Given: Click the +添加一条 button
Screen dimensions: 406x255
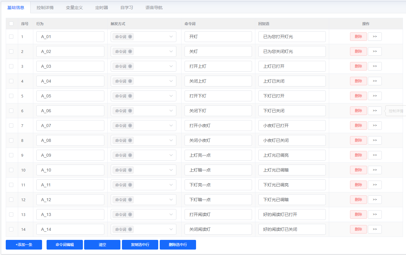Looking at the screenshot, I should pos(24,245).
